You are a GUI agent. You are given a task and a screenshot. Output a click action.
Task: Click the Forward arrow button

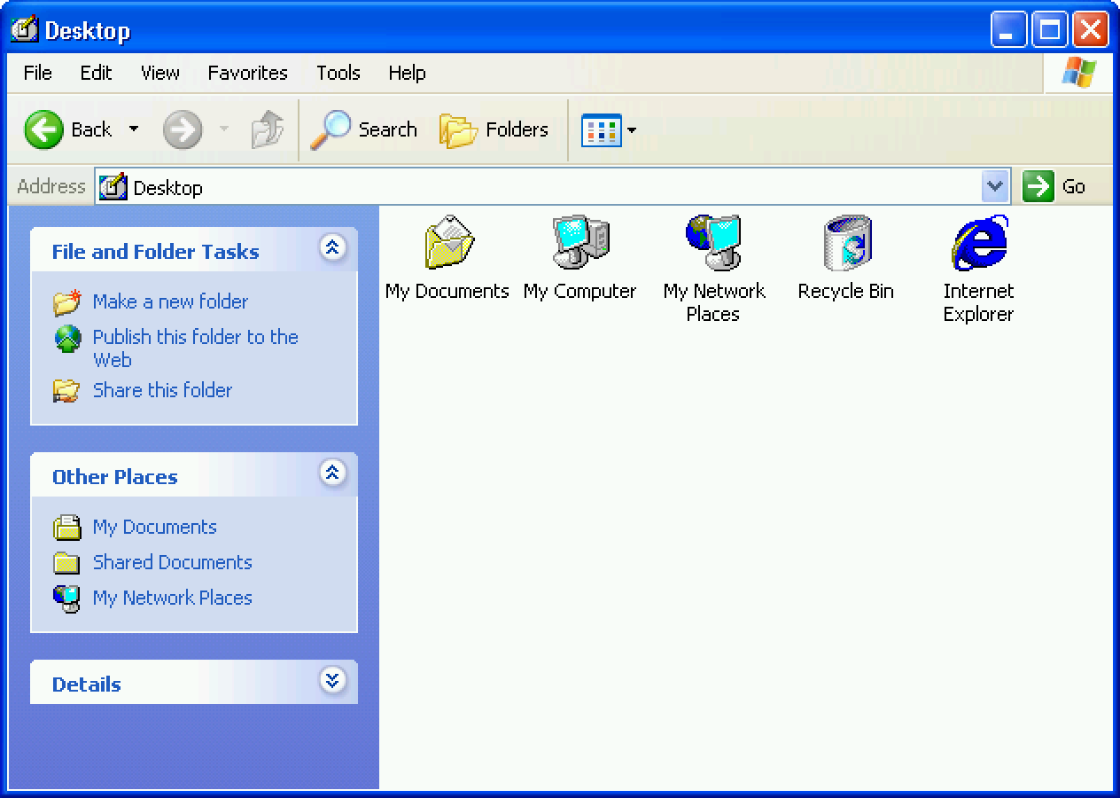click(183, 130)
